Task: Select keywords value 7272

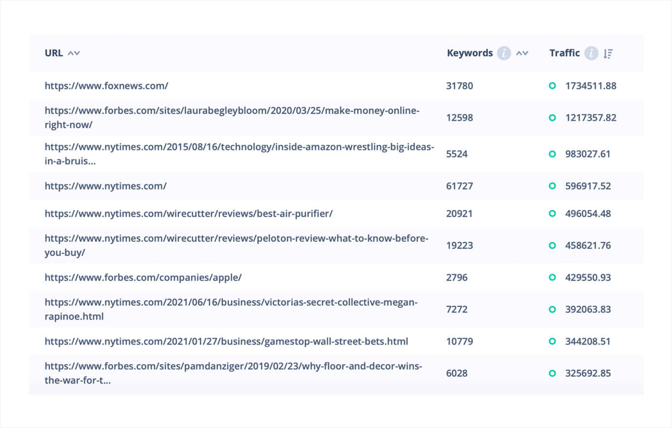Action: pos(457,309)
